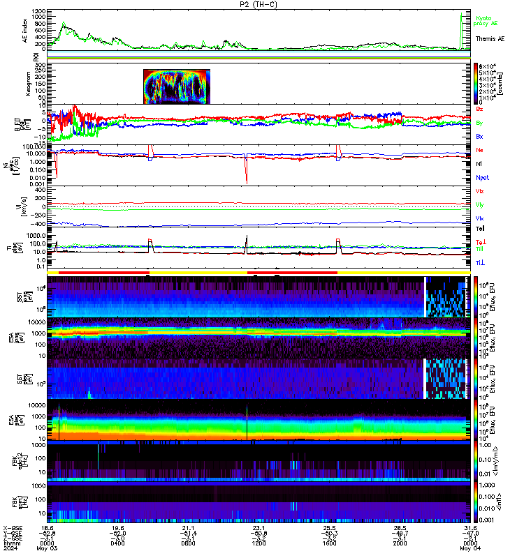Click the FBK scm1 nT color bar
The height and width of the screenshot is (558, 524).
476,502
